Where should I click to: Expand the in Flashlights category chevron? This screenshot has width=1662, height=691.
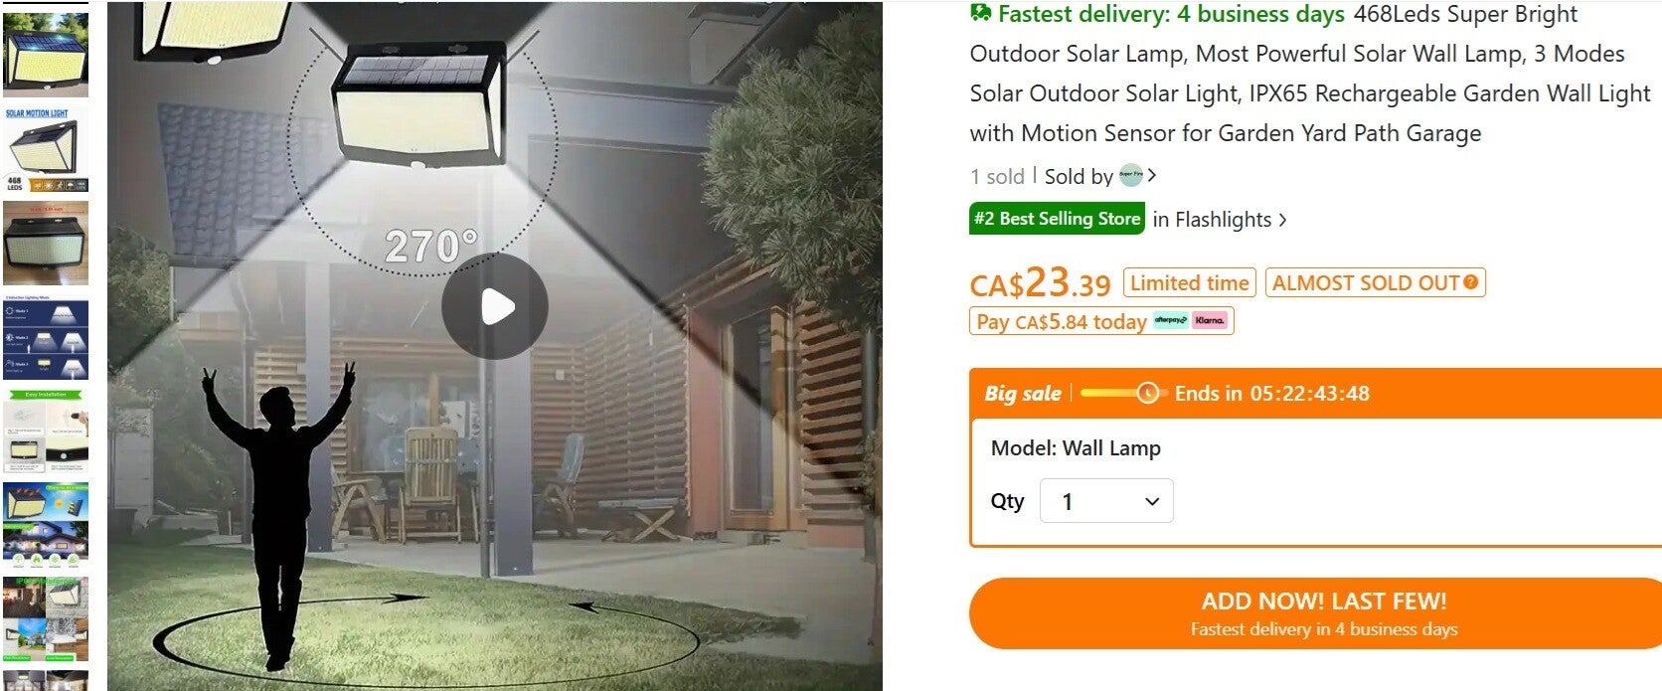tap(1283, 220)
